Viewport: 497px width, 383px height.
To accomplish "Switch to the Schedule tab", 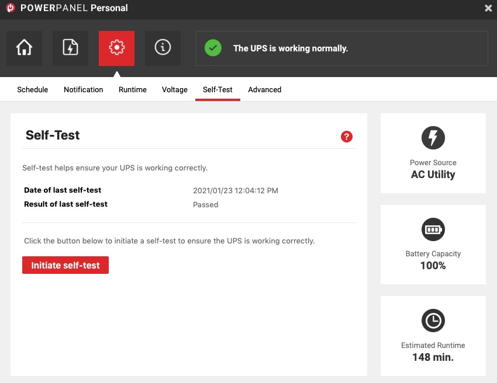I will [x=32, y=89].
